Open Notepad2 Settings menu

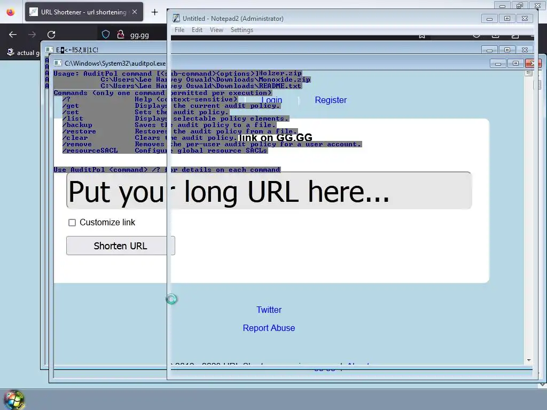click(x=242, y=30)
